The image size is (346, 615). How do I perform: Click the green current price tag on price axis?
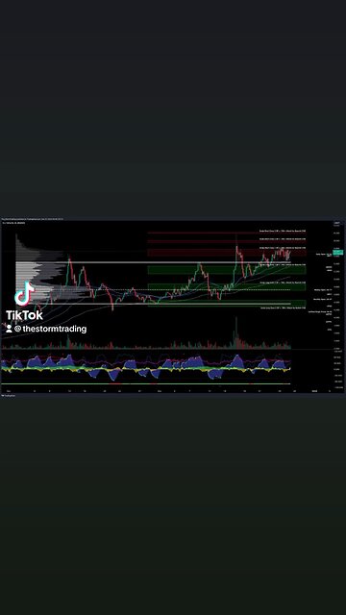point(337,252)
